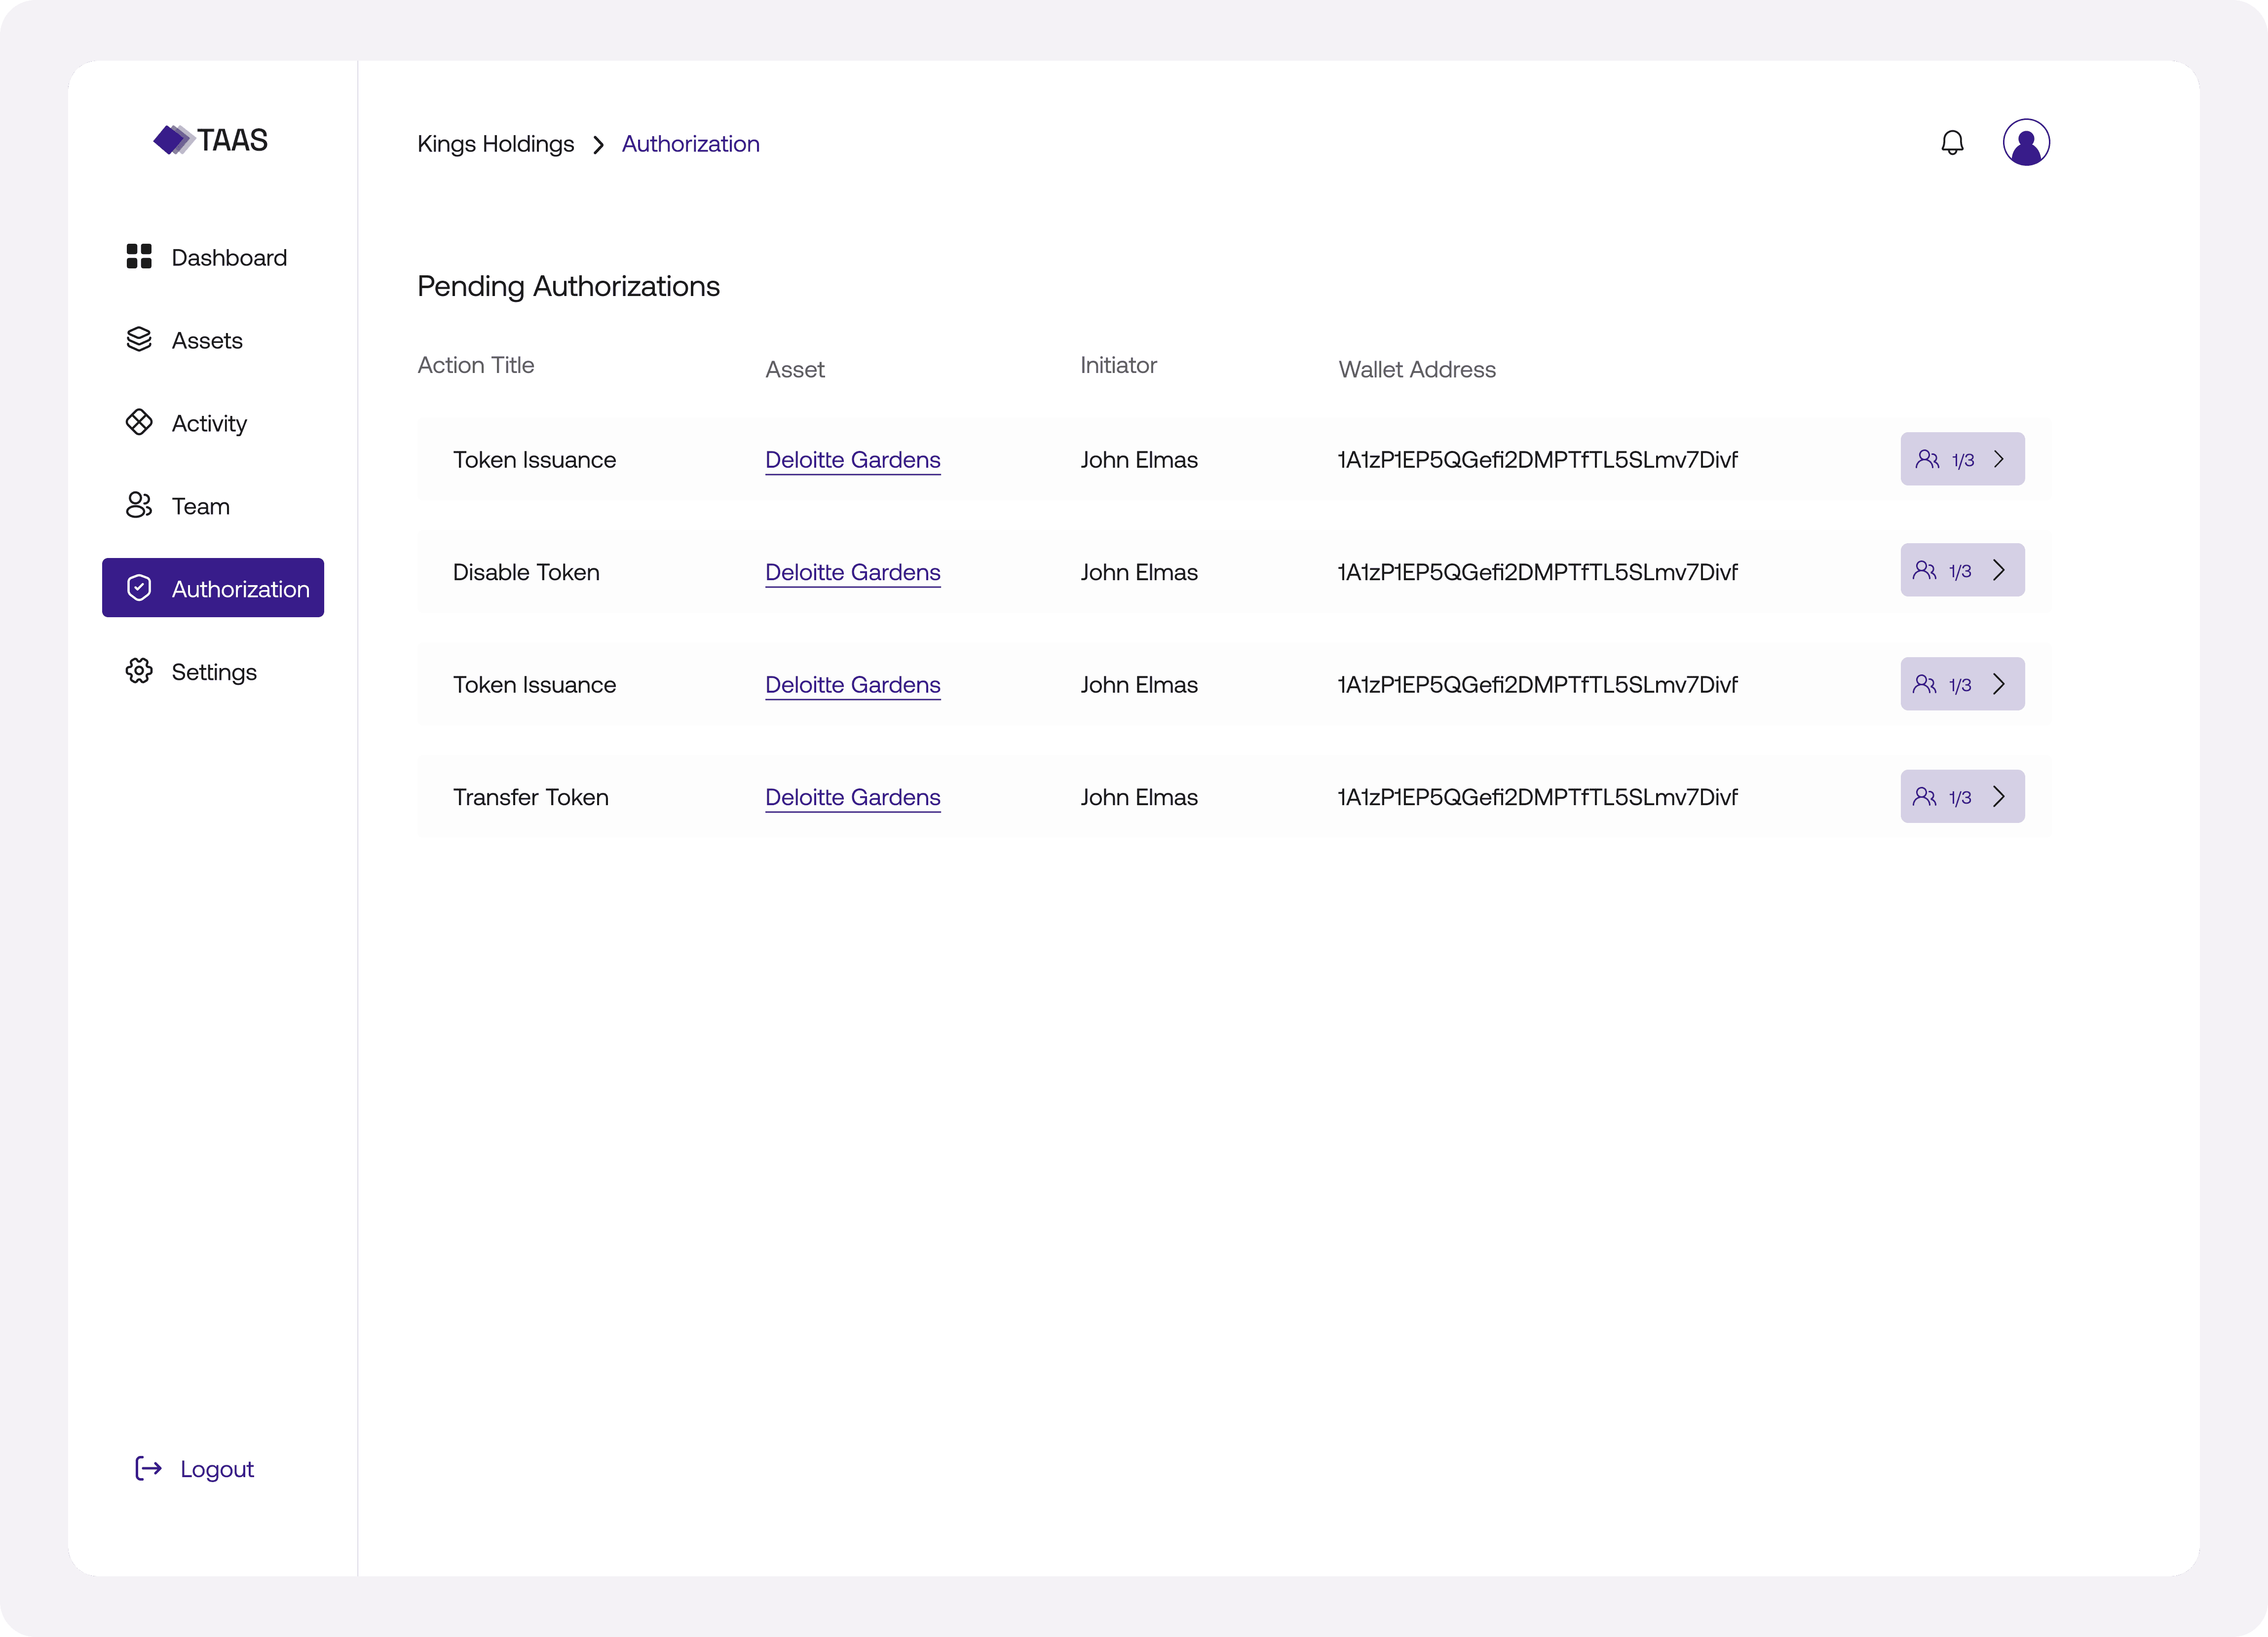
Task: Click the Team people icon
Action: 139,505
